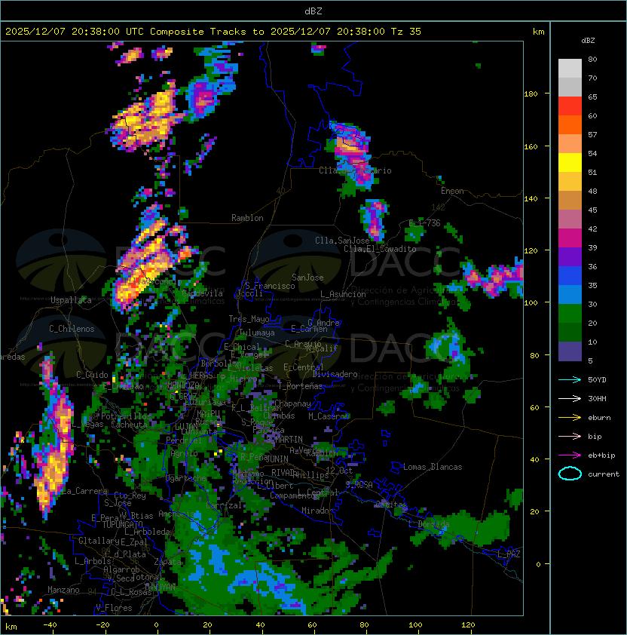Click the L_PAZ place label
Viewport: 627px width, 635px height.
click(x=509, y=554)
